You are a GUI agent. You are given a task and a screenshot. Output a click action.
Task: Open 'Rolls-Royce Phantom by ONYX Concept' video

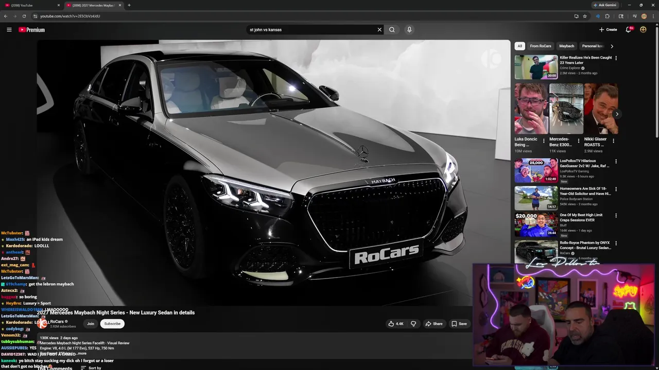[536, 252]
